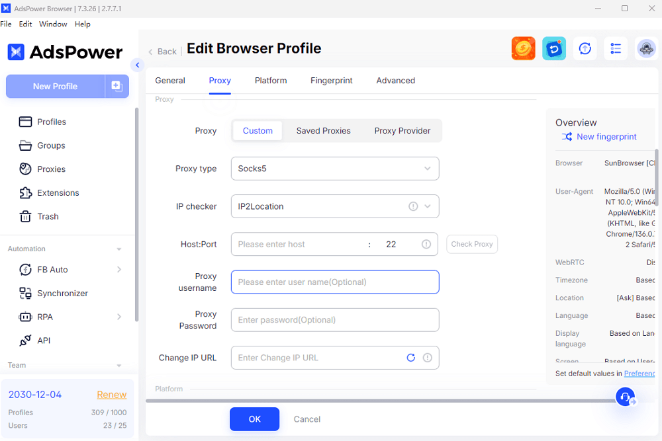Switch to the Advanced tab
The height and width of the screenshot is (441, 662).
coord(396,81)
